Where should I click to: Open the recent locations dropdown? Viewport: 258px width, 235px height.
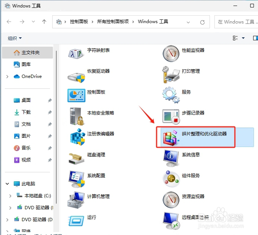[33, 22]
